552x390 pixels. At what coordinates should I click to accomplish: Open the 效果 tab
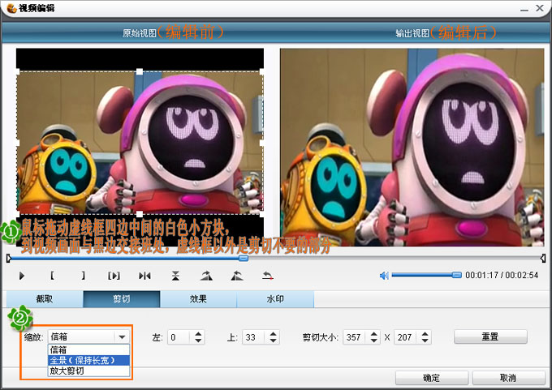pos(198,299)
